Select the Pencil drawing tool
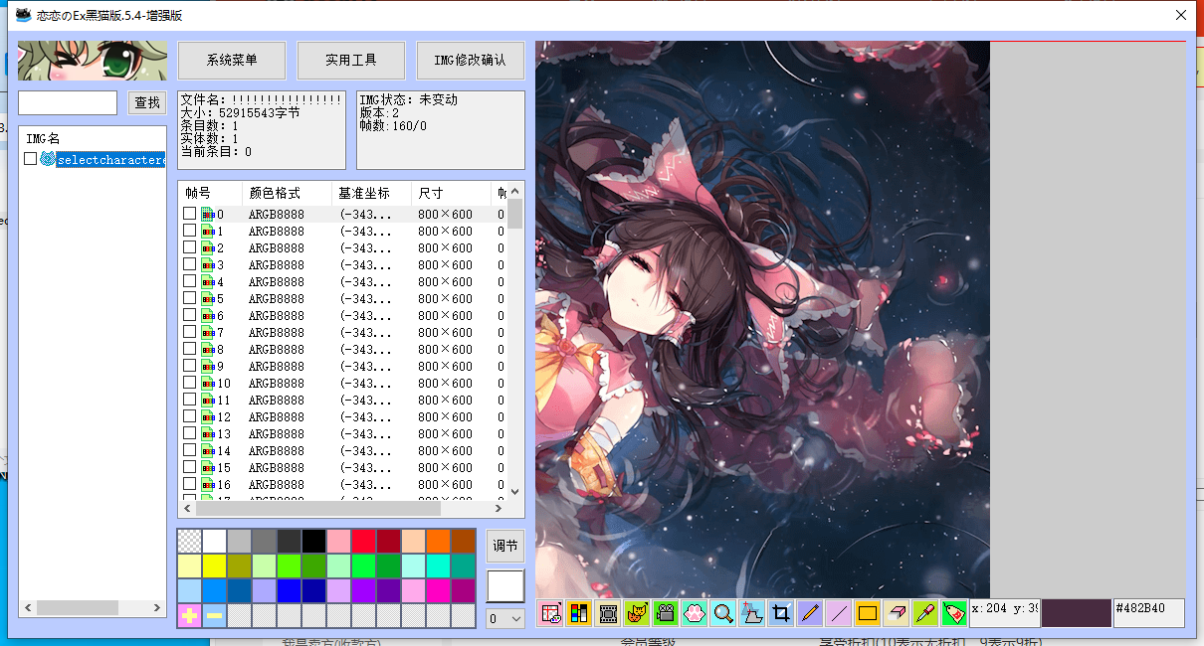1204x646 pixels. (809, 613)
